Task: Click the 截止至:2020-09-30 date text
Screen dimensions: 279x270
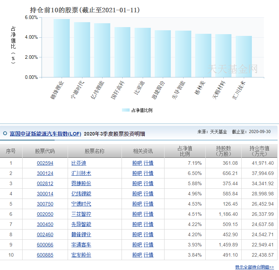Action: click(x=251, y=132)
